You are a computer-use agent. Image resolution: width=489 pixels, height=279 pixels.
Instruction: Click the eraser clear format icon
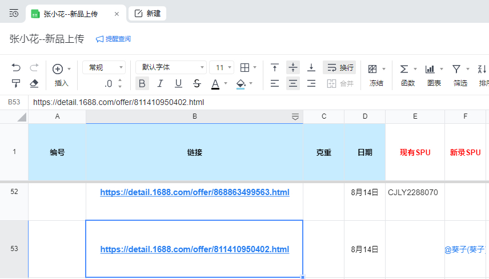[x=34, y=83]
